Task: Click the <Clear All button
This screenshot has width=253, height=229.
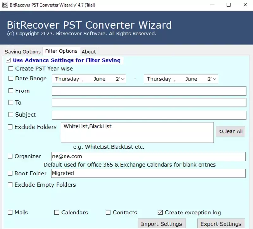Action: (x=231, y=131)
